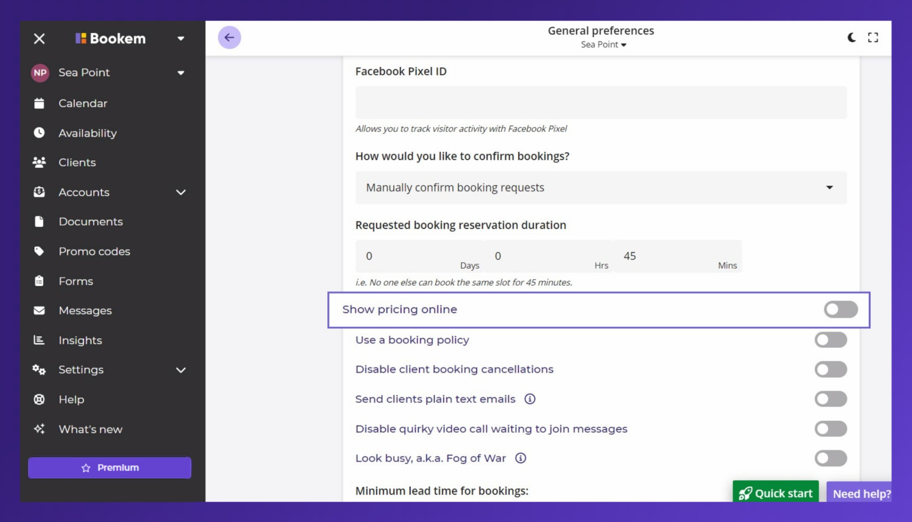Viewport: 912px width, 522px height.
Task: Click 'Disable client booking cancellations' label
Action: (x=454, y=369)
